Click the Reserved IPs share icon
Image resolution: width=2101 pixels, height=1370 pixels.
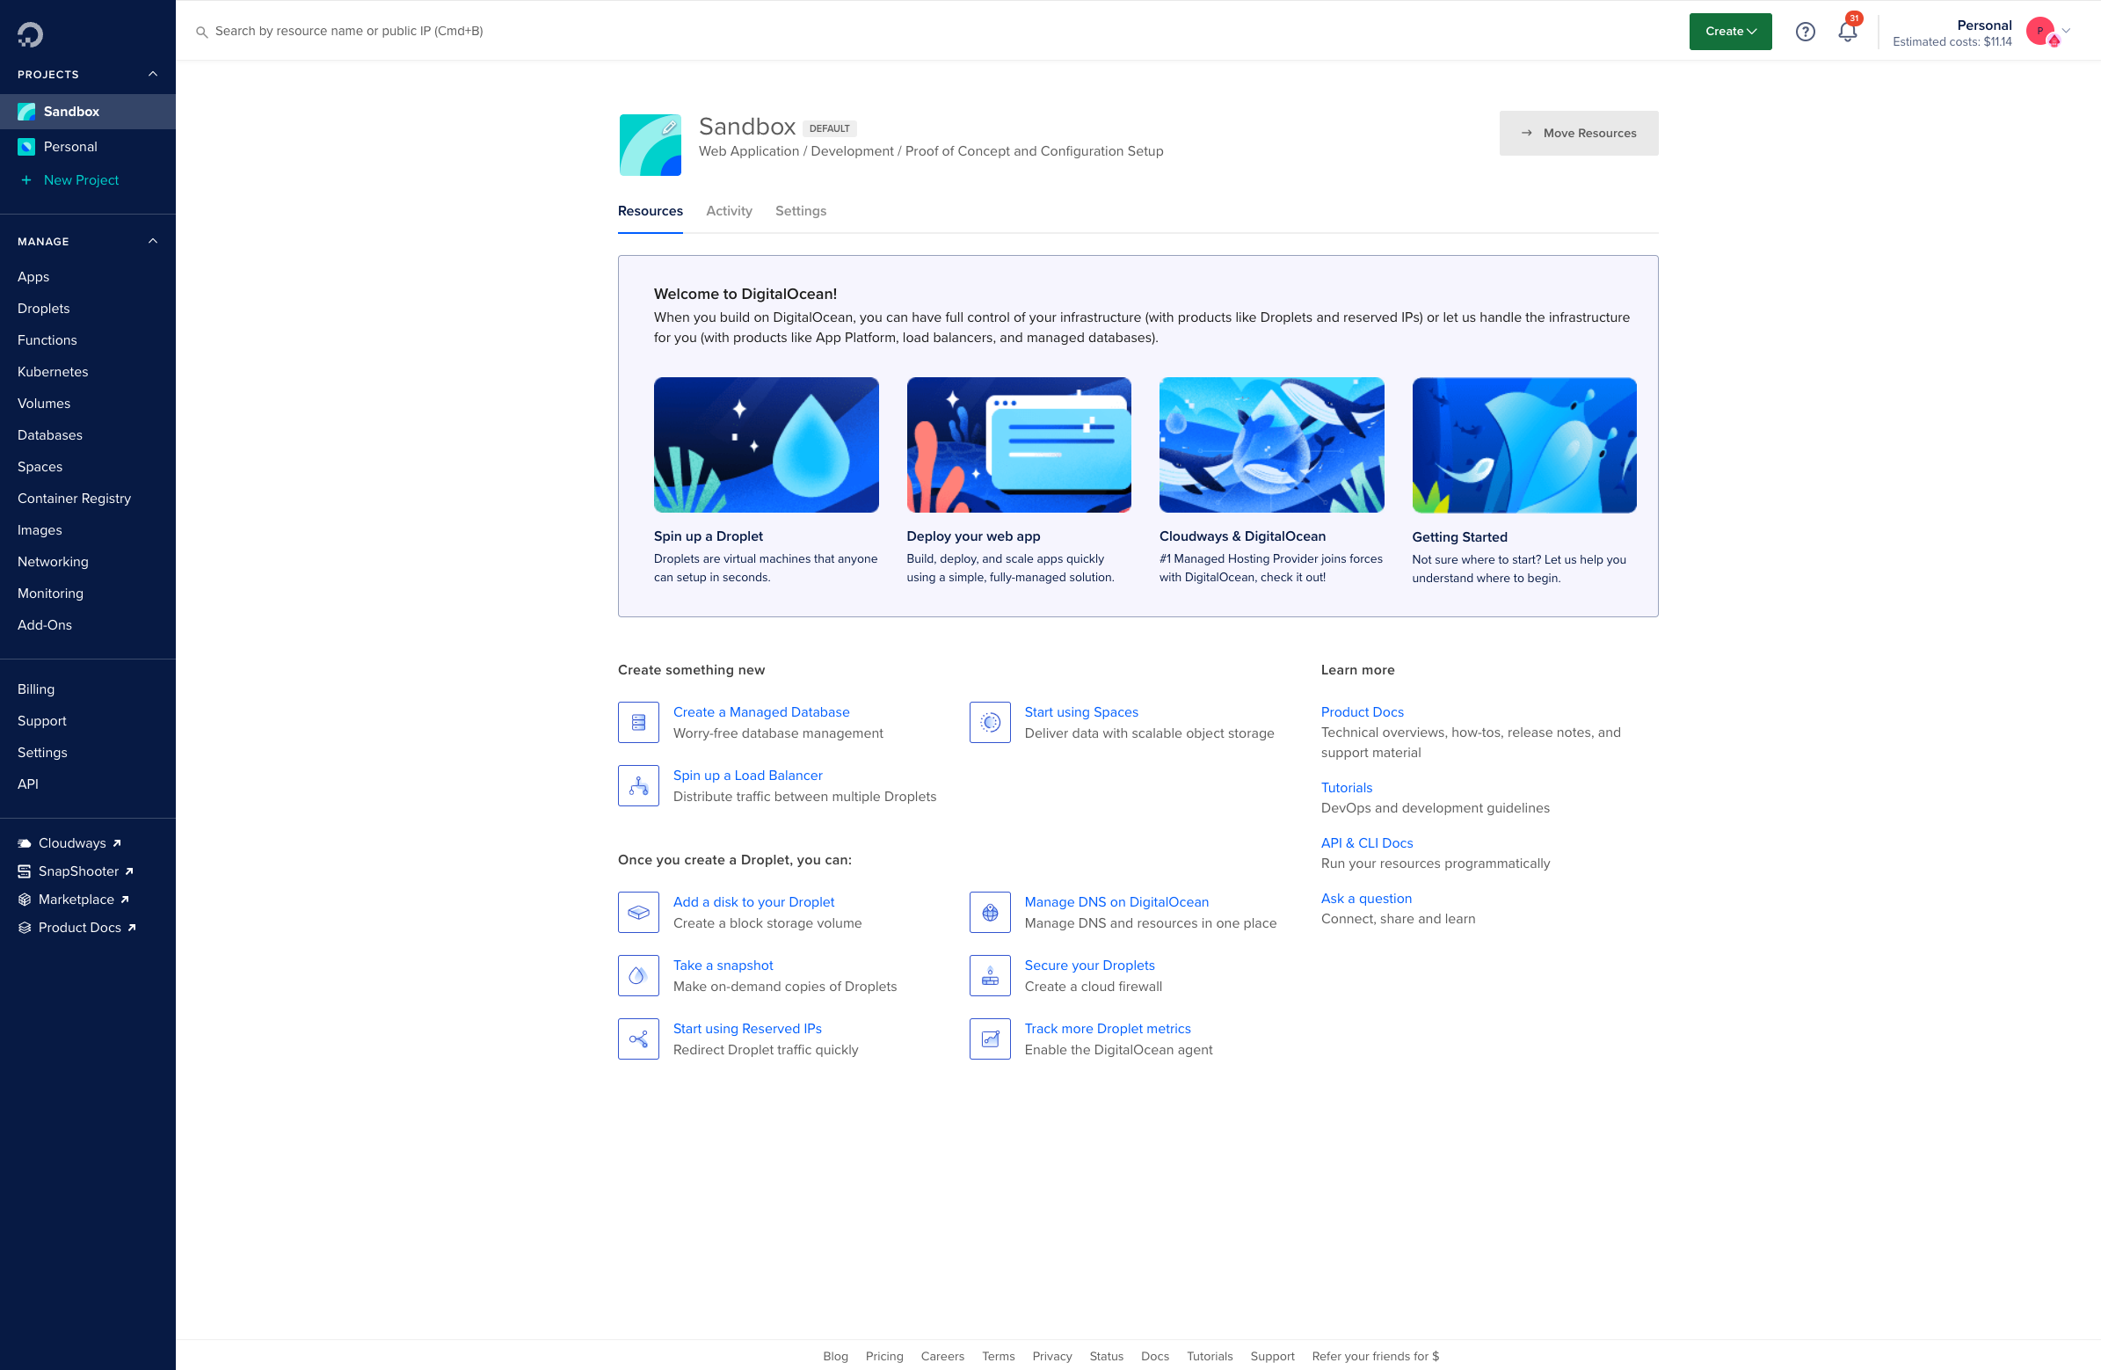click(638, 1038)
